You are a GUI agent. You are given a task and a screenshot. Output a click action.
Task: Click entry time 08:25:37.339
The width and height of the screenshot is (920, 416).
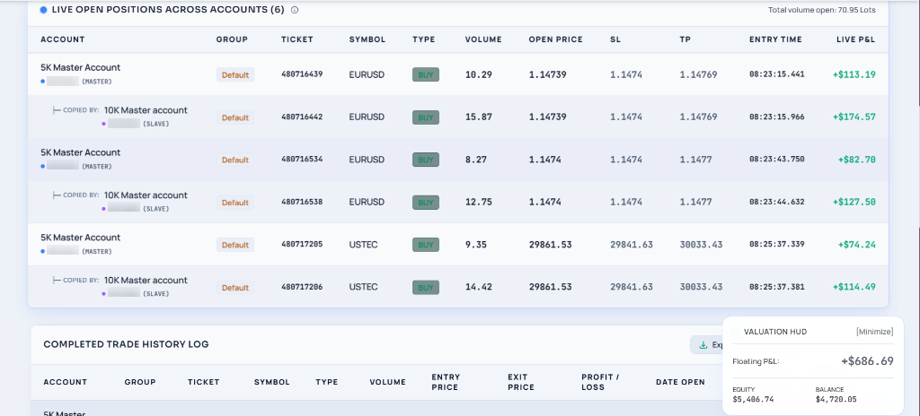tap(777, 245)
